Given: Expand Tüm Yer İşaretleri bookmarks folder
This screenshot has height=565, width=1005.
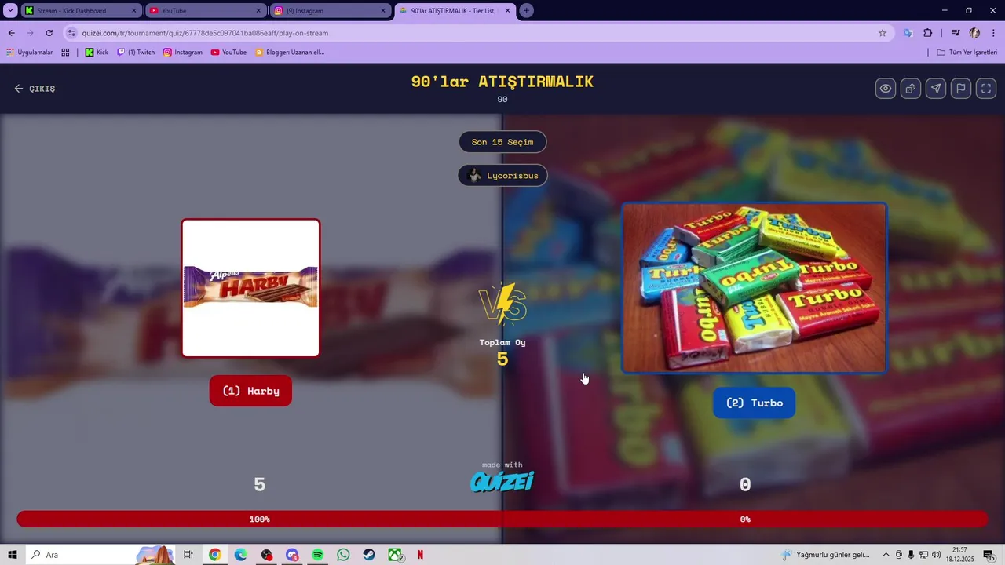Looking at the screenshot, I should pos(967,53).
